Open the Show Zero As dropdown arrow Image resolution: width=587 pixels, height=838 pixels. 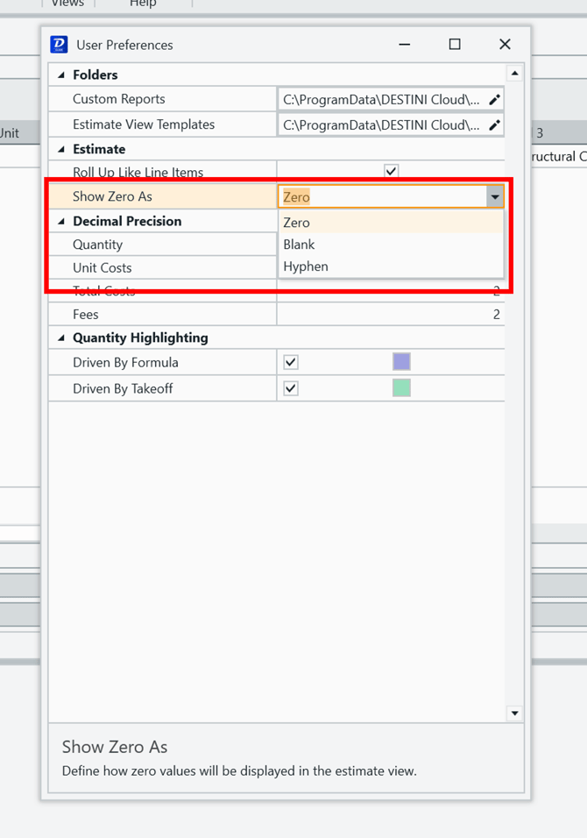click(x=495, y=197)
